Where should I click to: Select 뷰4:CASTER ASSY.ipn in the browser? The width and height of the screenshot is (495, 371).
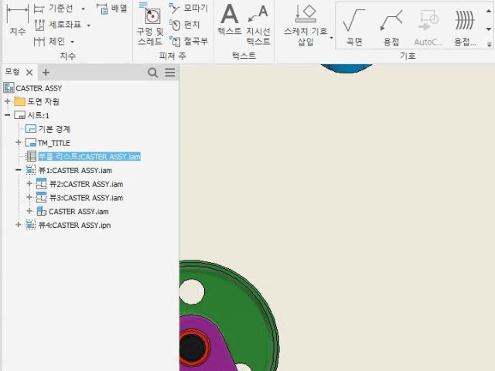tap(74, 225)
